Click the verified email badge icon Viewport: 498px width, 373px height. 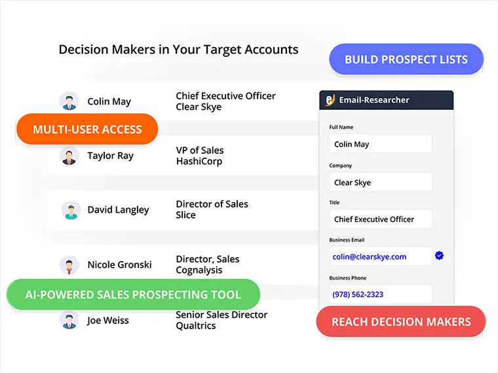(x=439, y=256)
